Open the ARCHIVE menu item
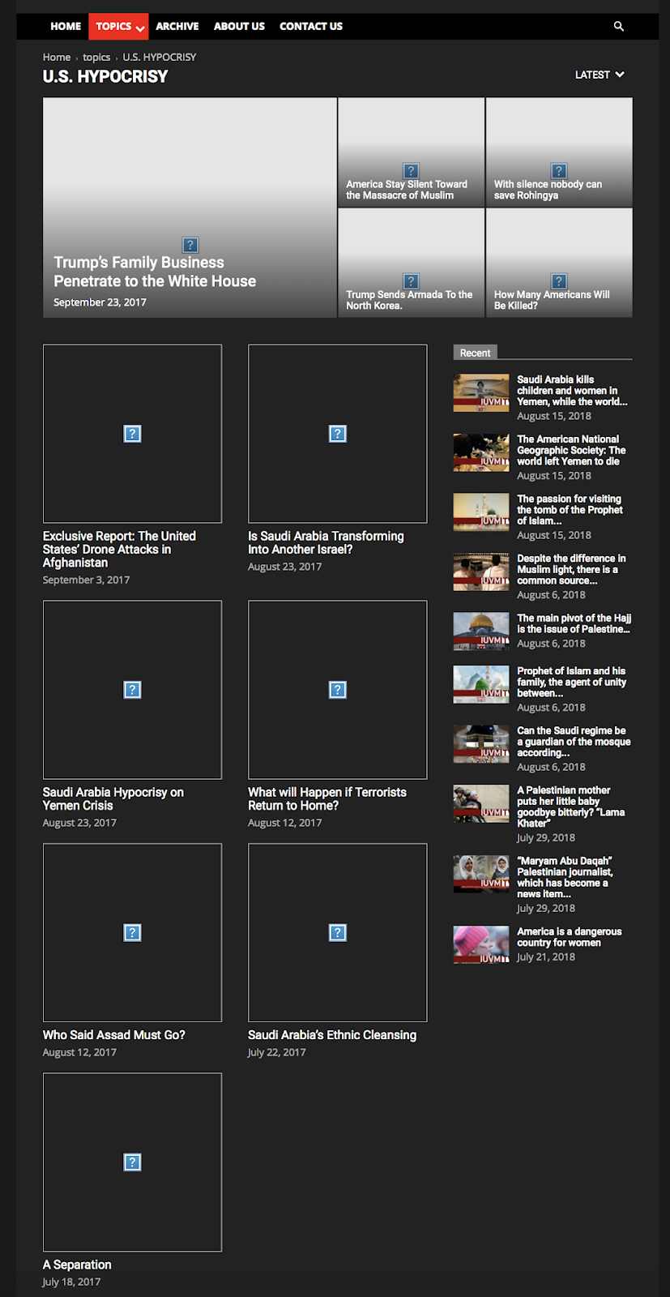This screenshot has height=1297, width=670. coord(177,26)
